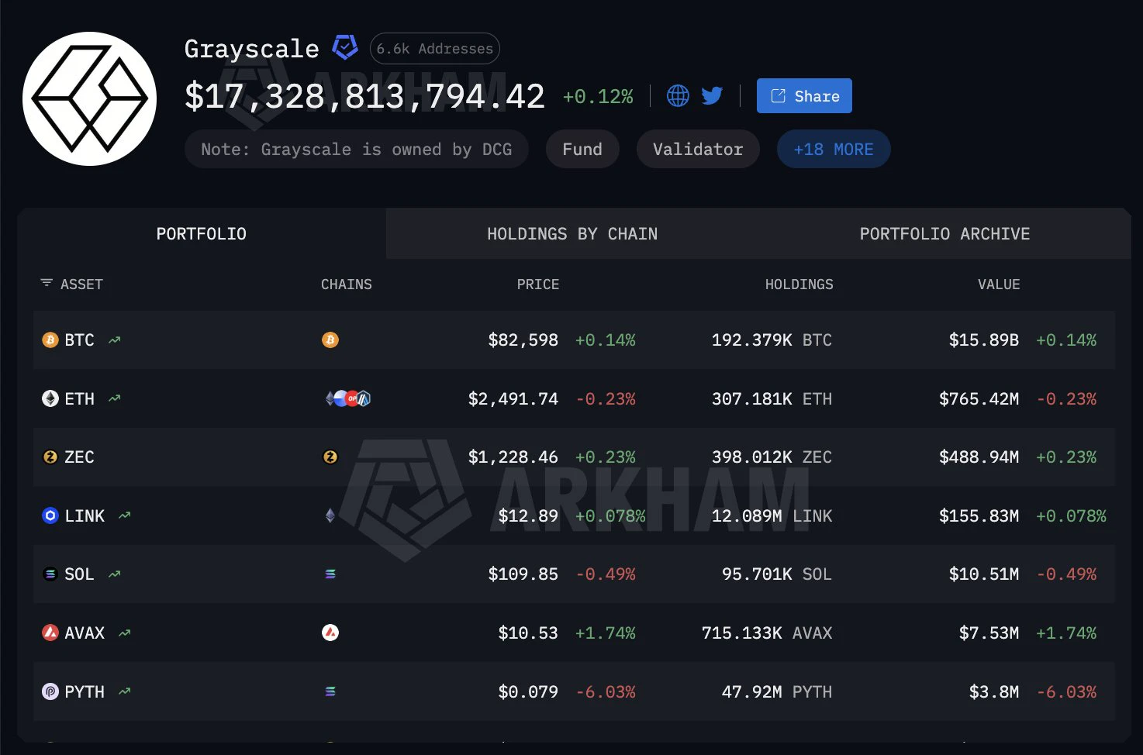Switch to the HOLDINGS BY CHAIN tab
Screen dimensions: 1143x755
tap(572, 233)
